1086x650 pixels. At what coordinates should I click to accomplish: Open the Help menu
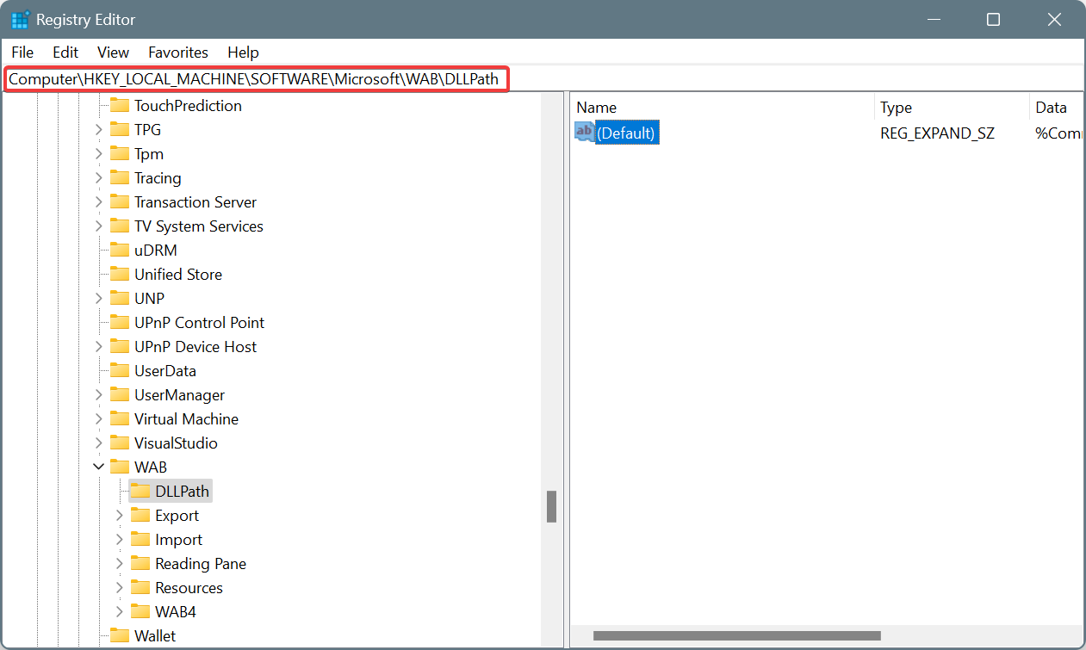[243, 53]
